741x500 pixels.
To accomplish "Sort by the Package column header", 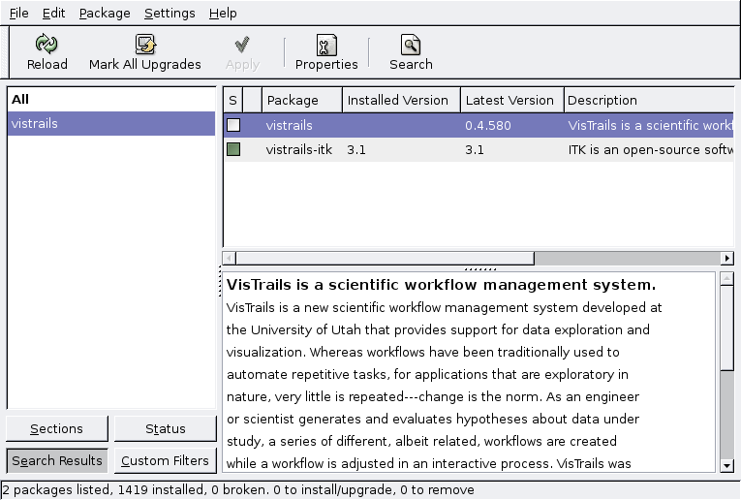I will tap(293, 100).
